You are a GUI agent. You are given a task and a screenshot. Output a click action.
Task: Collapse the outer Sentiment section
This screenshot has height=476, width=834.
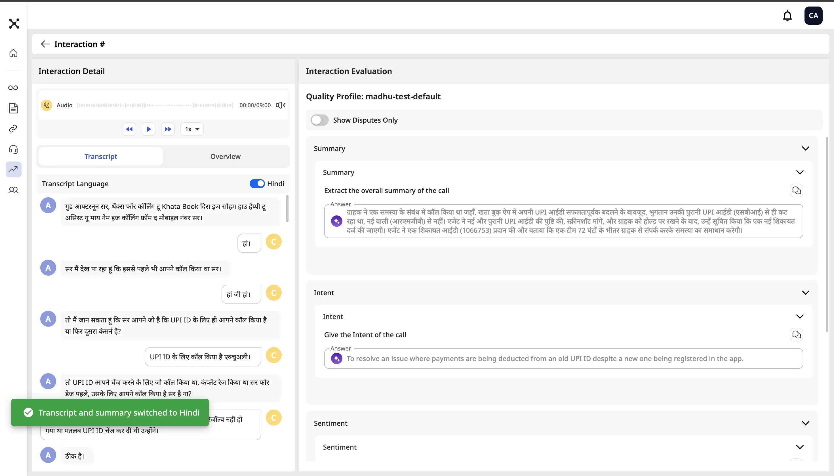[806, 423]
